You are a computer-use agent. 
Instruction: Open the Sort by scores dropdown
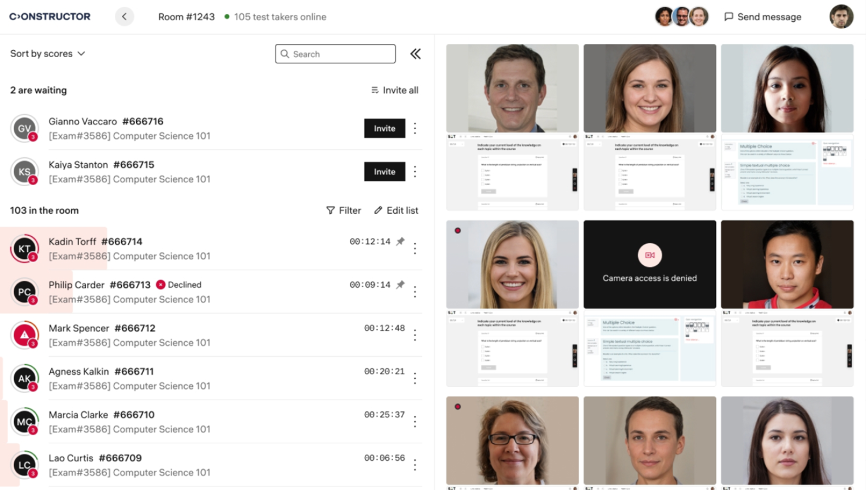click(47, 54)
